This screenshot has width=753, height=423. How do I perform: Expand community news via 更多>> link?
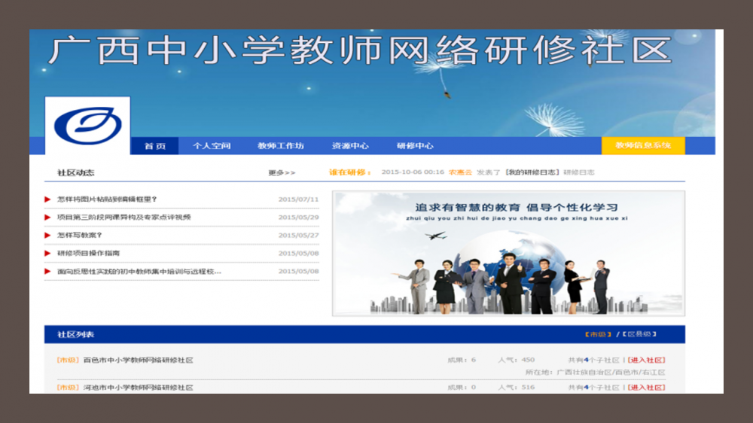(x=282, y=173)
